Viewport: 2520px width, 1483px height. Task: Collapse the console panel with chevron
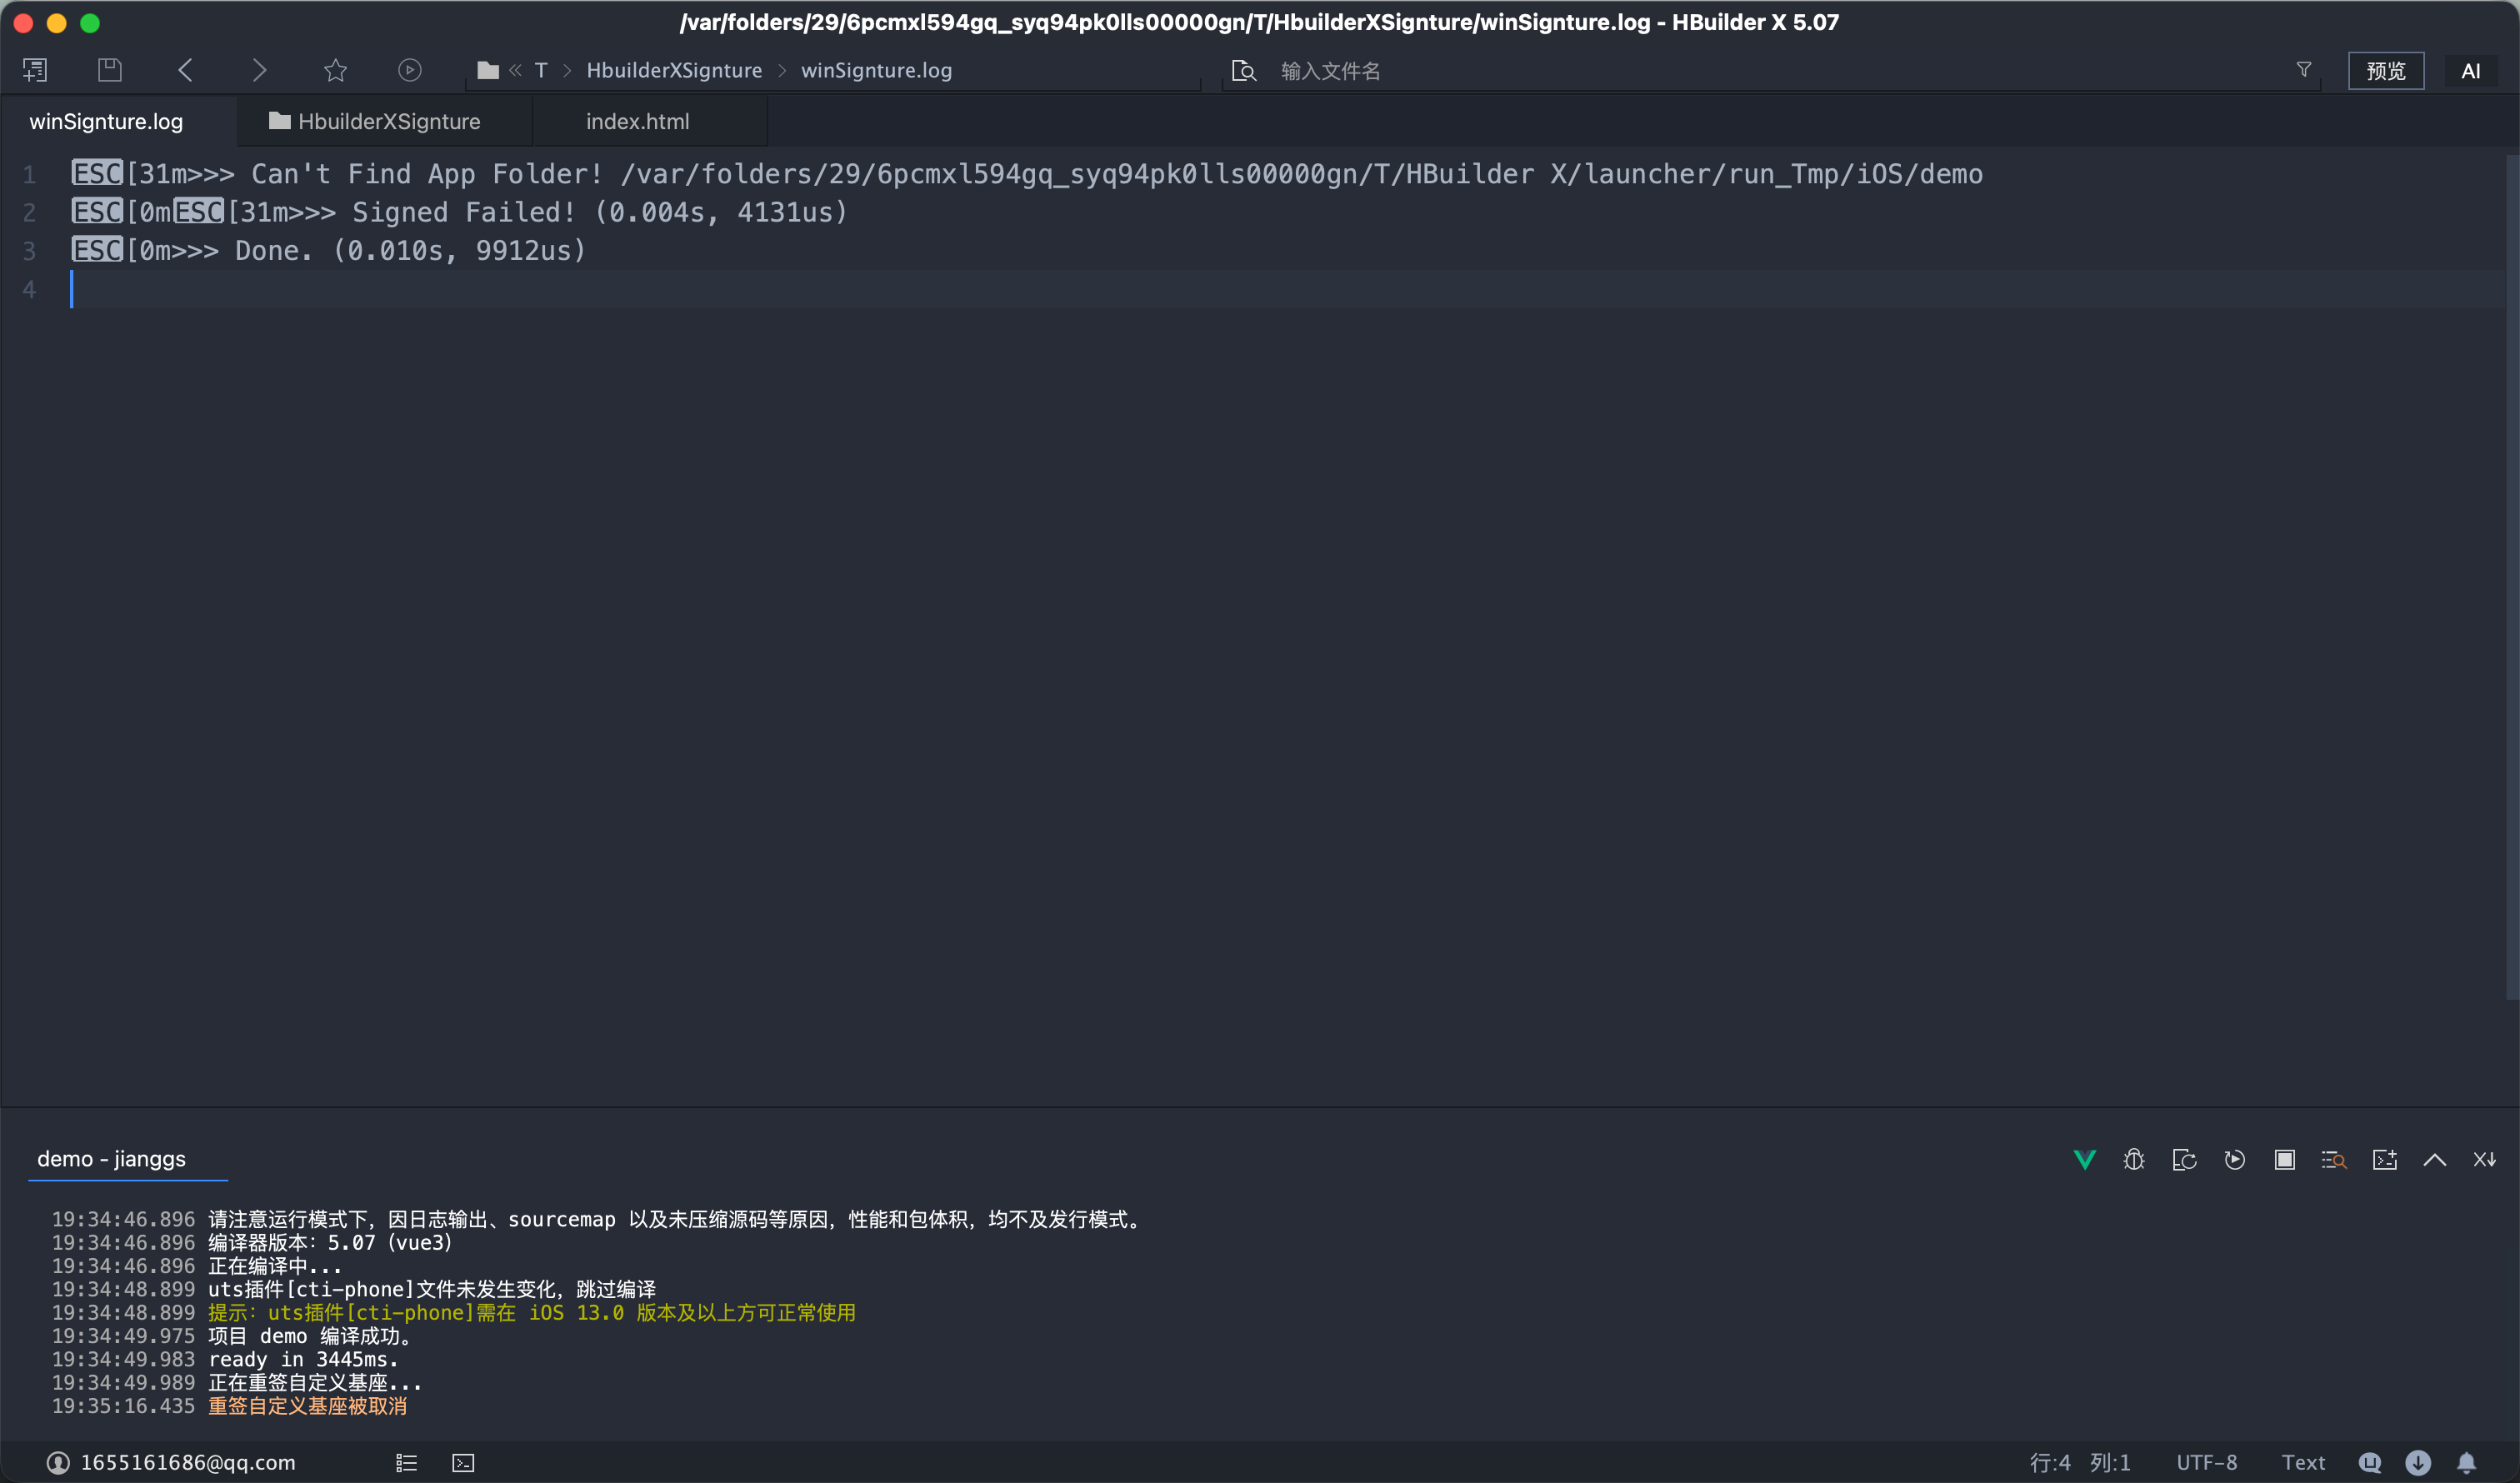[x=2434, y=1159]
